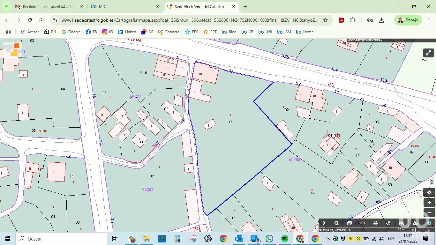Screen dimensions: 436x245
Task: Toggle fullscreen map view
Action: (x=428, y=53)
